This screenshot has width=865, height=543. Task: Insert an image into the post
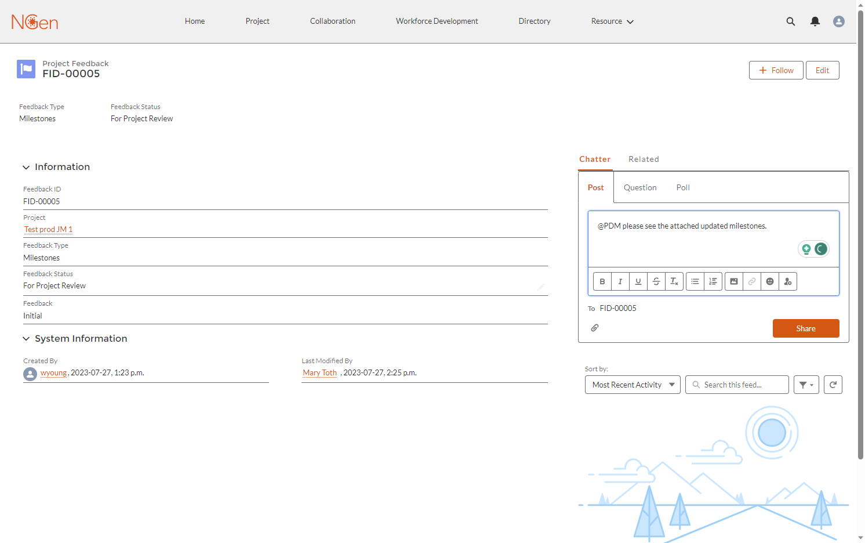(734, 281)
